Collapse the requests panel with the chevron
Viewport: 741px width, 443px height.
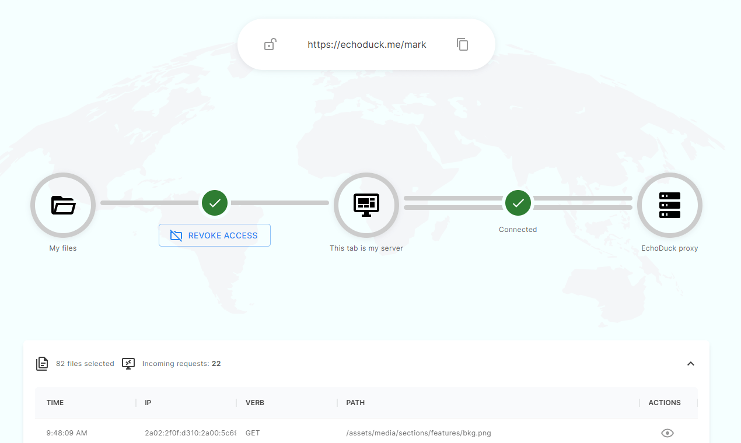click(x=691, y=363)
